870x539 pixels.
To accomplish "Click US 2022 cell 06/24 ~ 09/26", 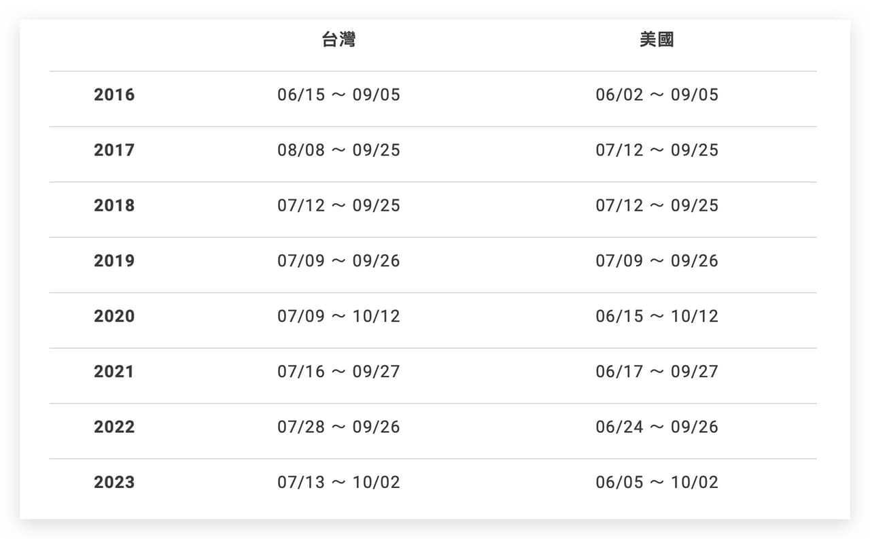I will pos(657,427).
